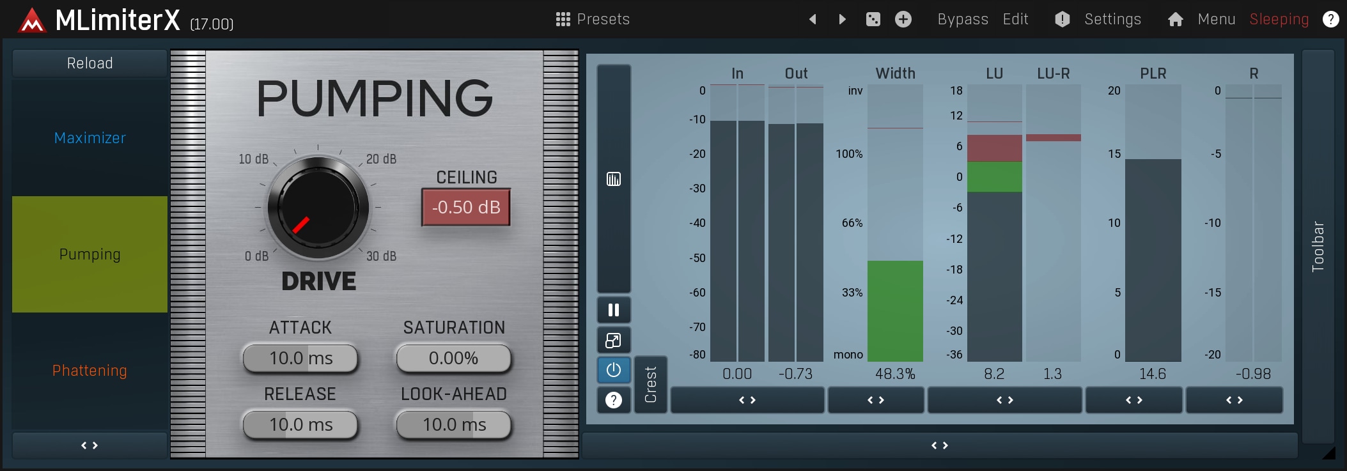Open the Presets browser
Viewport: 1347px width, 471px height.
(593, 19)
